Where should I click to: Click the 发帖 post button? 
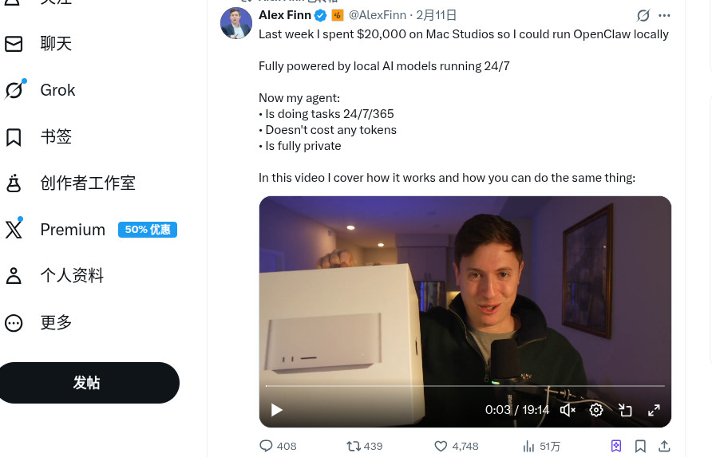[87, 383]
